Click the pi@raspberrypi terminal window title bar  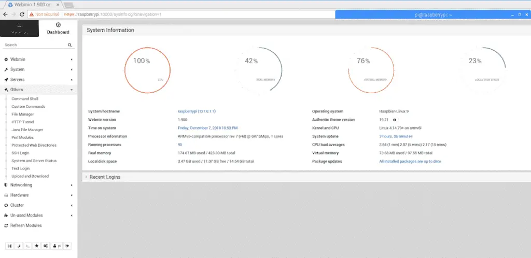433,15
